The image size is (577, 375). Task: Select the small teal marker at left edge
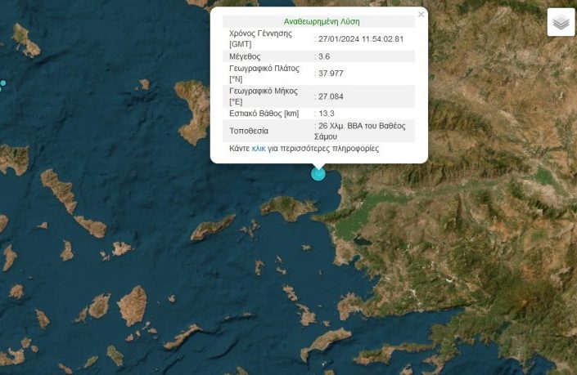pyautogui.click(x=2, y=83)
